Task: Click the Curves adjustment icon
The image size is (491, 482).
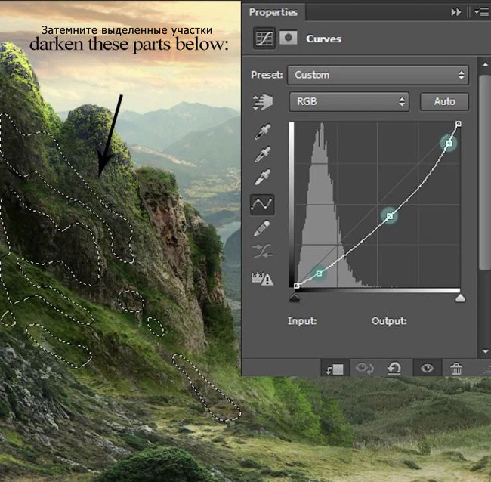Action: click(264, 39)
